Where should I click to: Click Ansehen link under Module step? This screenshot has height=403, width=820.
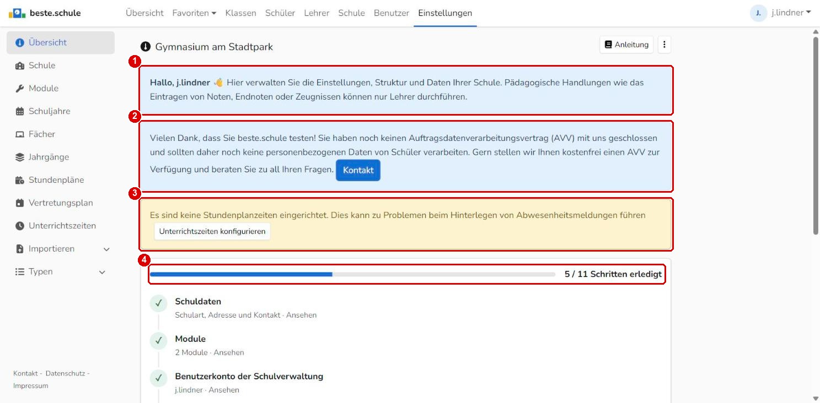click(229, 352)
